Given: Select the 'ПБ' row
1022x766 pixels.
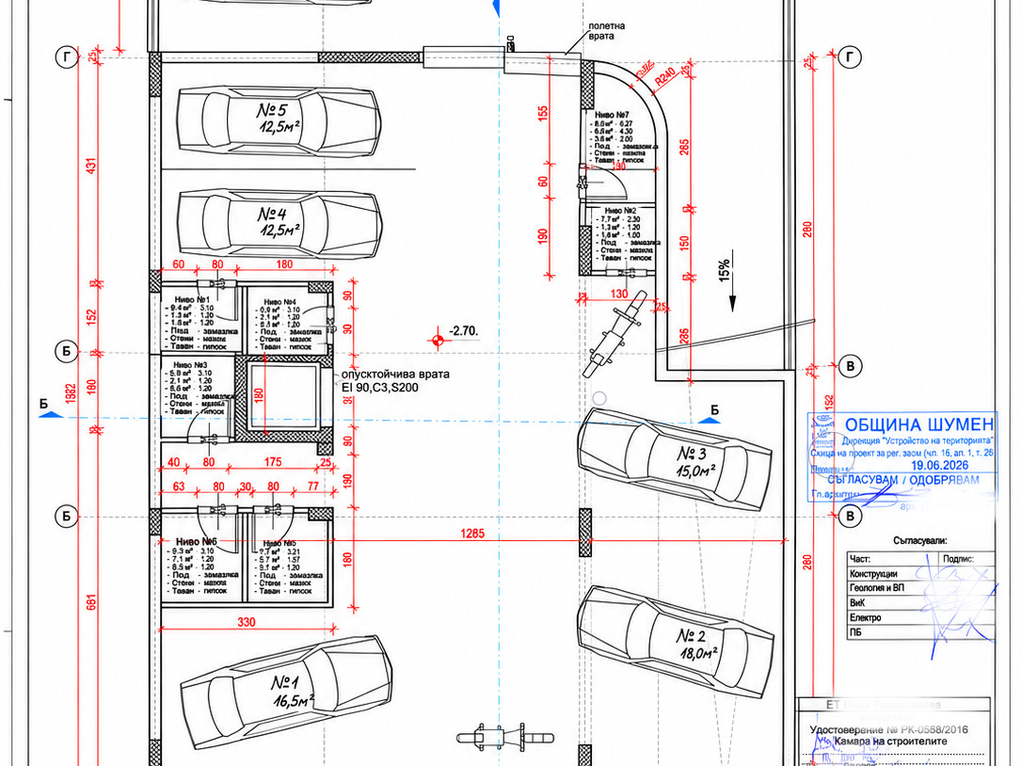Looking at the screenshot, I should click(922, 631).
